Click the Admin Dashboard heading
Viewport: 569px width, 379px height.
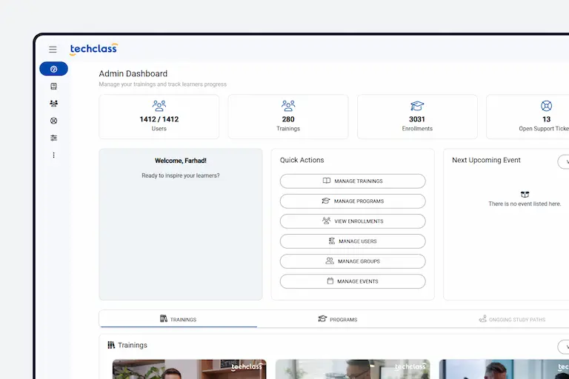133,73
